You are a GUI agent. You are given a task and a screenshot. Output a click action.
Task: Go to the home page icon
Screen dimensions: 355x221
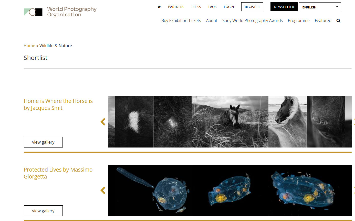point(159,7)
